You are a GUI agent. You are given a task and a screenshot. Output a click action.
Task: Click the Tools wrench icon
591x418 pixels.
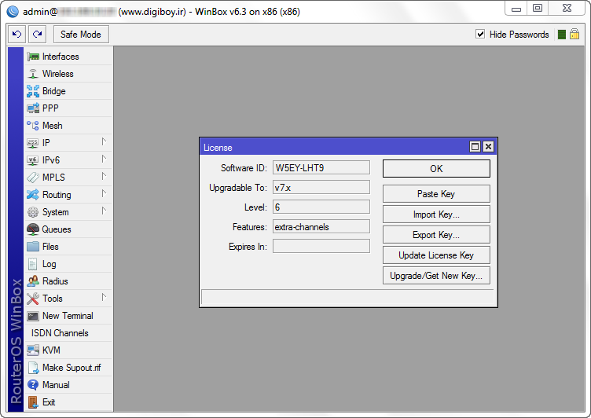[33, 299]
